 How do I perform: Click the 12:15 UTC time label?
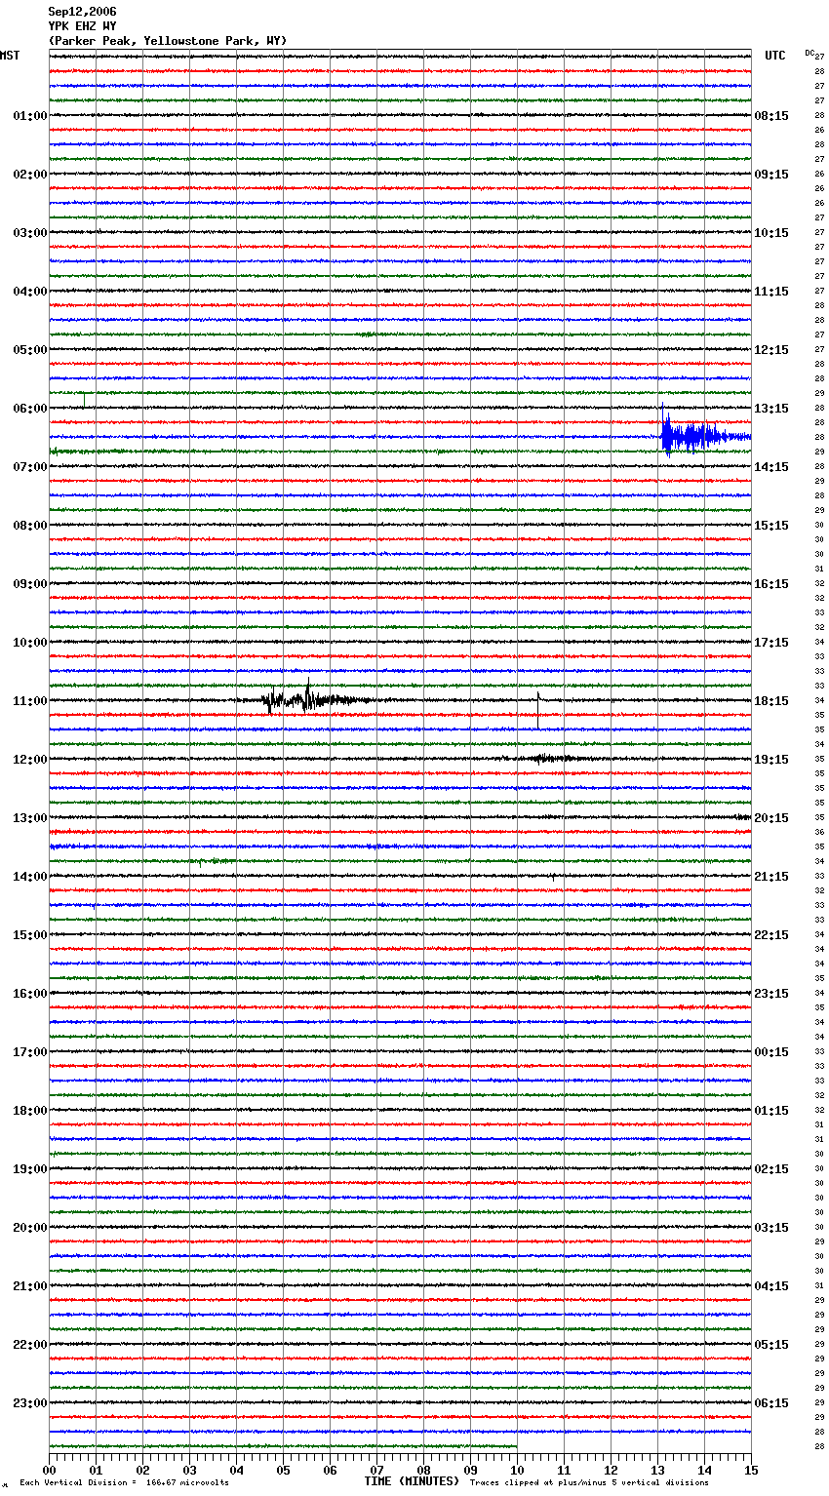[771, 350]
